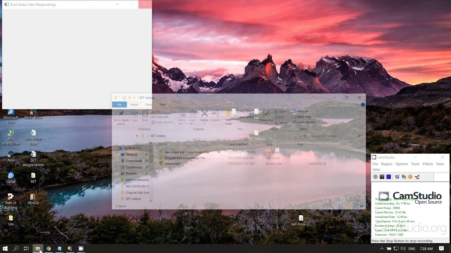
Task: Pause recording with CamStudio's pause icon
Action: 382,177
